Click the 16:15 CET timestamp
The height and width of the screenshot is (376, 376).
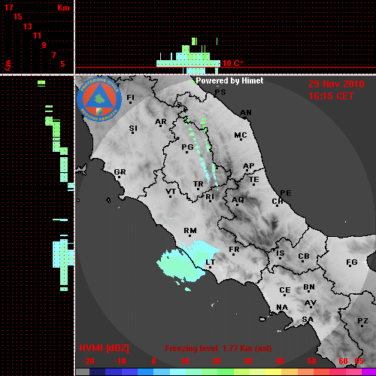[331, 96]
